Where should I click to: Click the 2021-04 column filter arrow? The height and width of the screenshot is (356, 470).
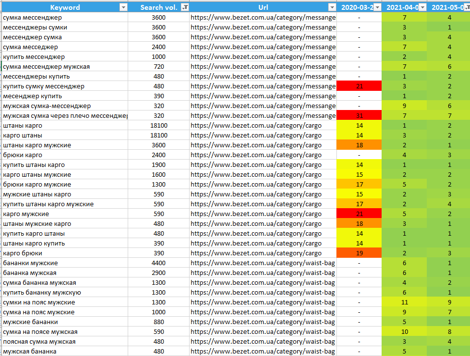click(x=422, y=7)
